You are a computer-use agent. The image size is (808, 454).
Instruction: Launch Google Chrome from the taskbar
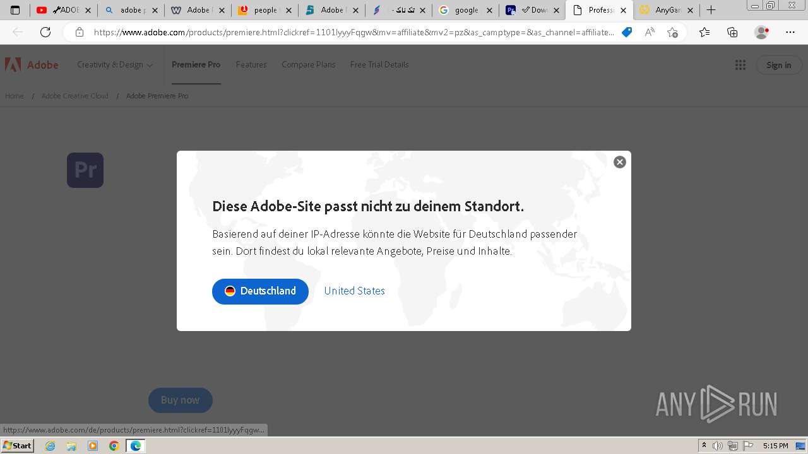click(x=114, y=446)
